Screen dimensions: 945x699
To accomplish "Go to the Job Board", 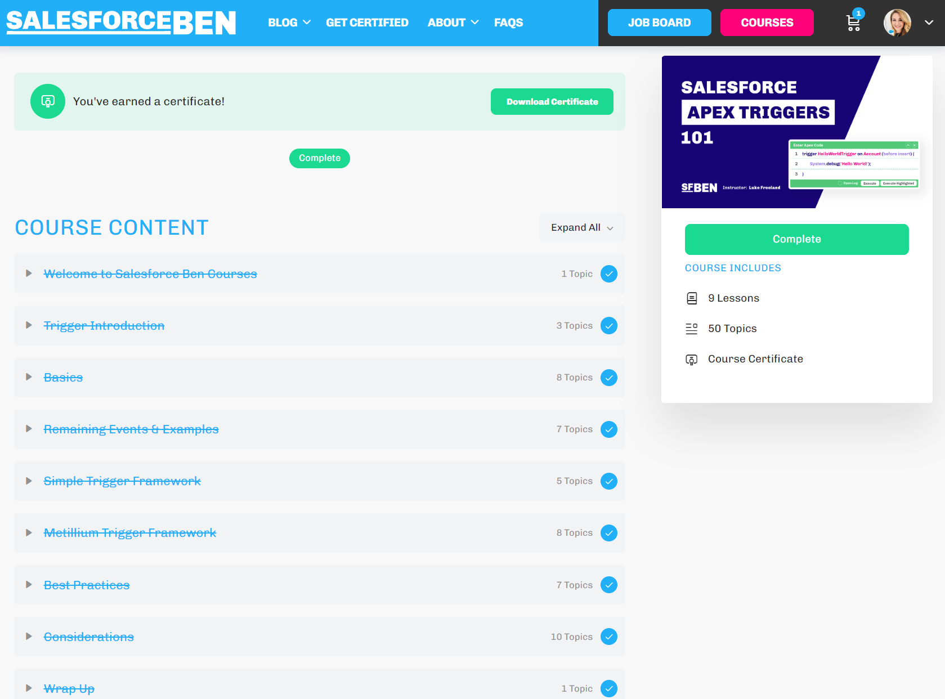I will (659, 23).
